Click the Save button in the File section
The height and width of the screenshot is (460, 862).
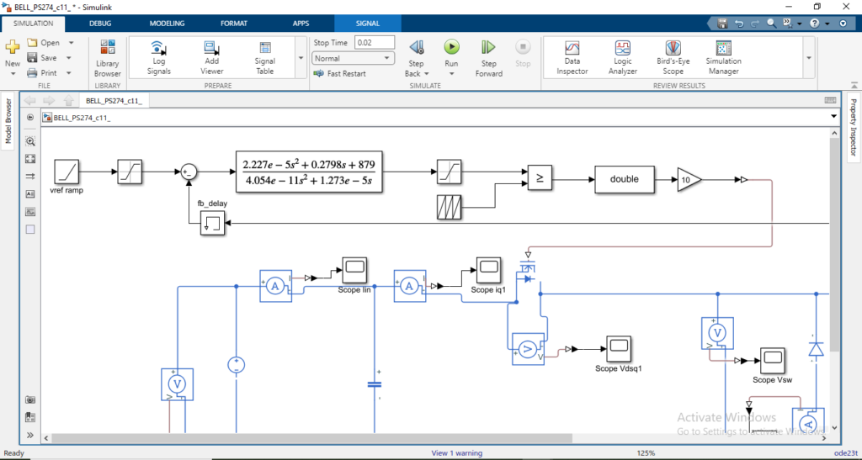point(43,58)
